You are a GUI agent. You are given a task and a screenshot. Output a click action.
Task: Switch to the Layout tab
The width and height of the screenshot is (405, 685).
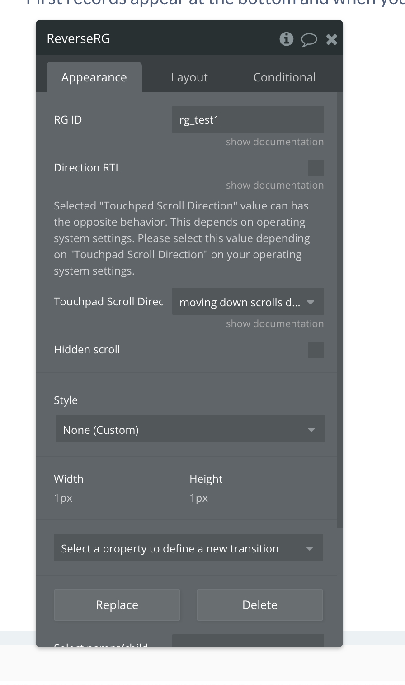(189, 77)
